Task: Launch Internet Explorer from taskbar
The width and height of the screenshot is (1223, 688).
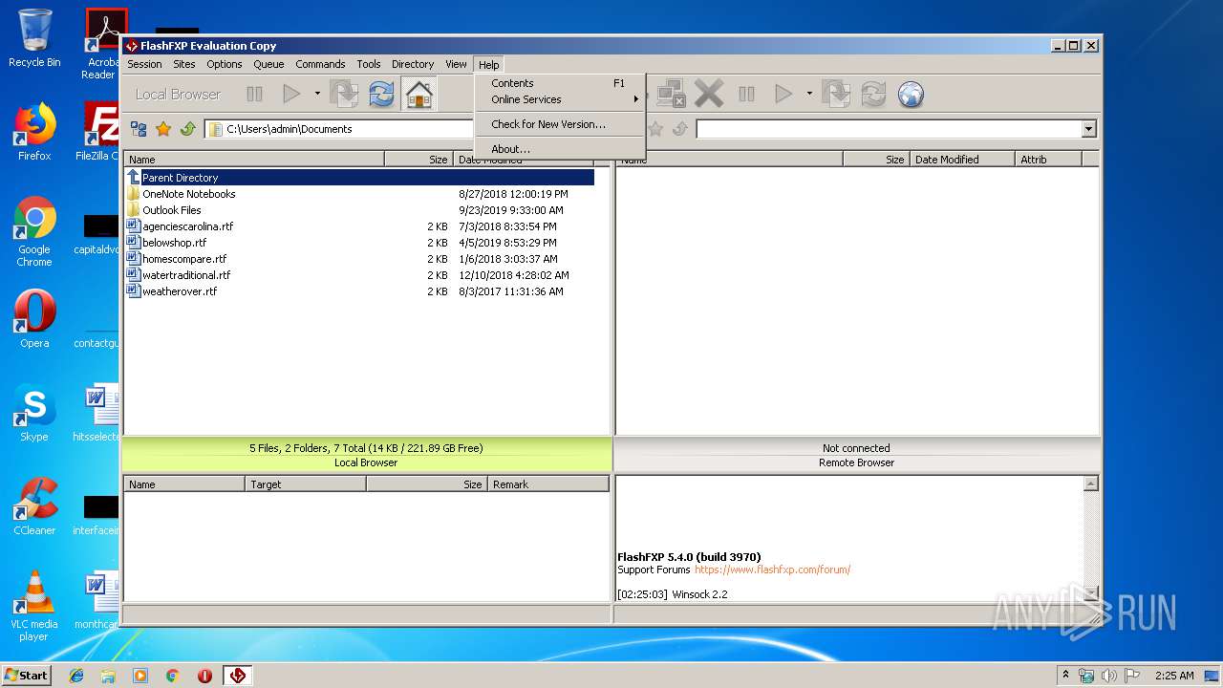Action: coord(76,676)
